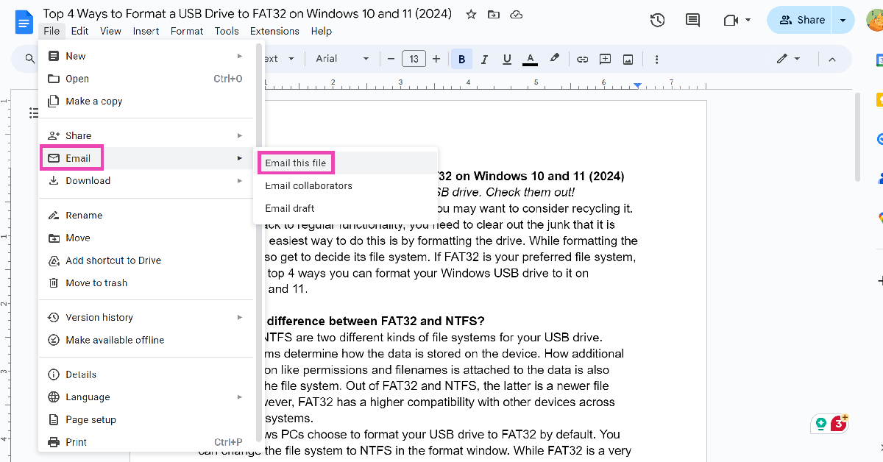Open the document outline icon
Screen dimensions: 883x462
(33, 113)
